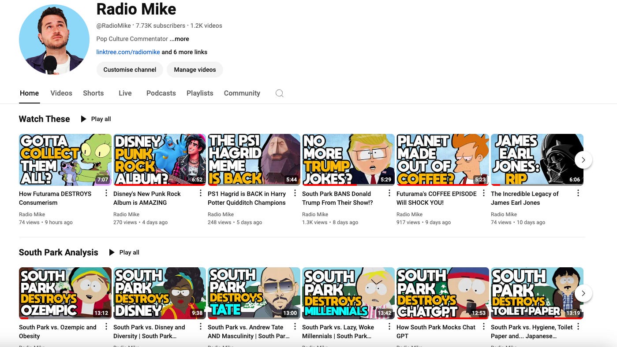Open JAMES EARL JONES: RIP thumbnail
The width and height of the screenshot is (617, 347).
pos(537,160)
